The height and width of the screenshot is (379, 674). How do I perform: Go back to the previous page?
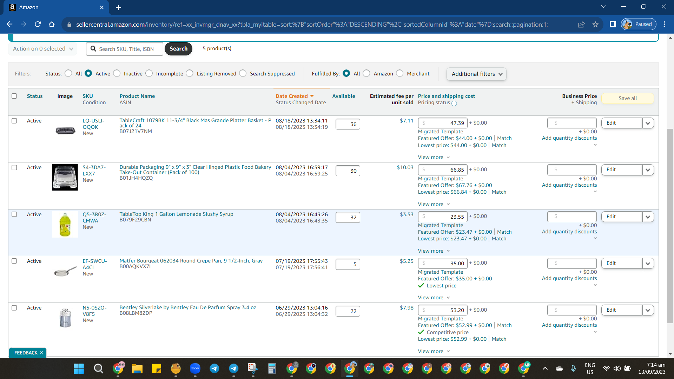point(9,24)
